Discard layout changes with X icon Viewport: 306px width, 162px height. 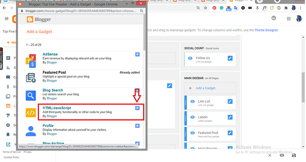pos(270,155)
